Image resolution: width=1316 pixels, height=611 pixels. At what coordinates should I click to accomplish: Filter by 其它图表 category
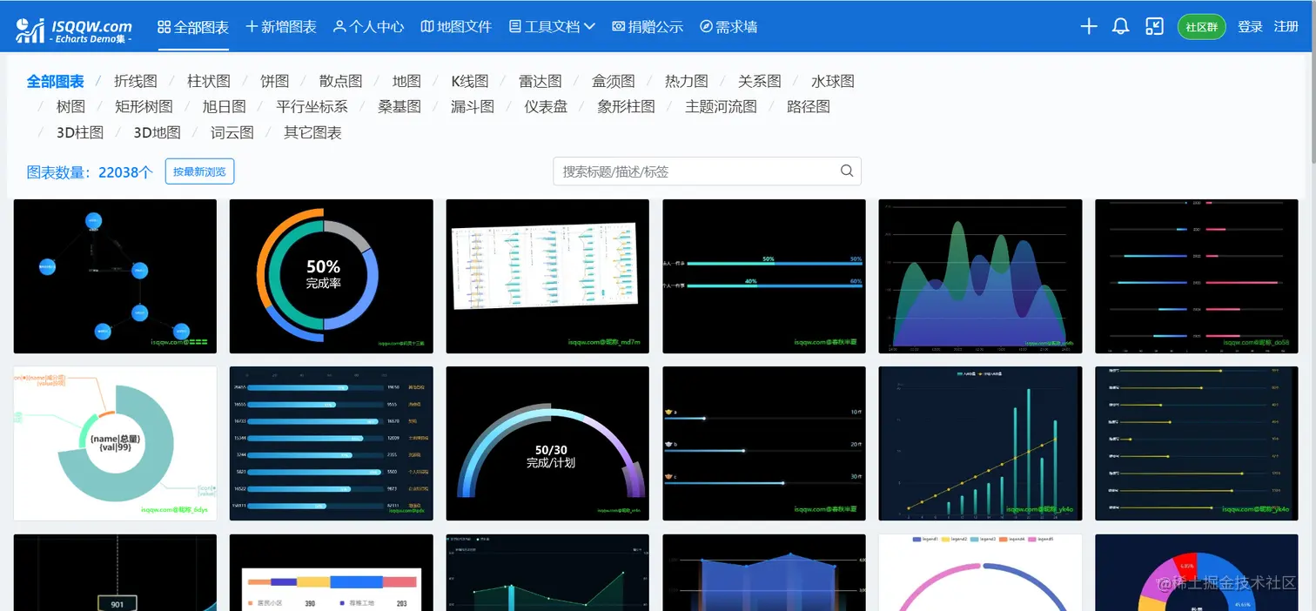pos(313,132)
